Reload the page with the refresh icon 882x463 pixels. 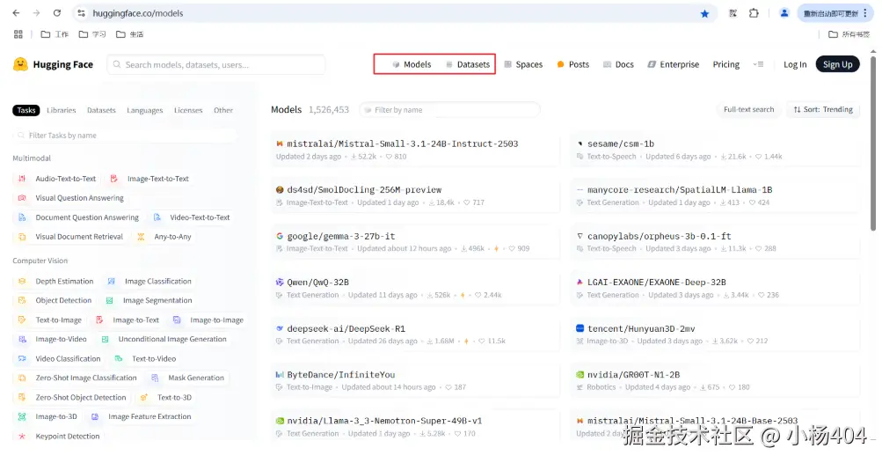coord(57,13)
